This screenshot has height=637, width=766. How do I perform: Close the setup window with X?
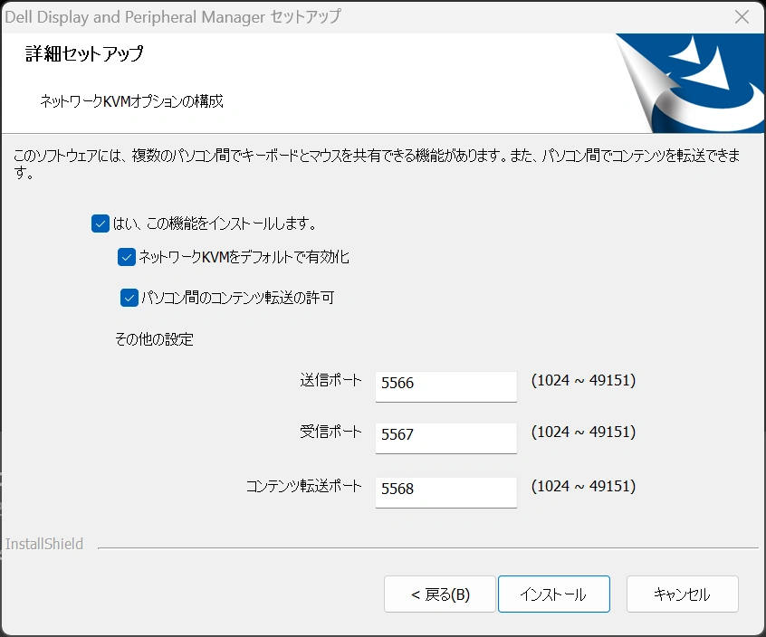742,17
